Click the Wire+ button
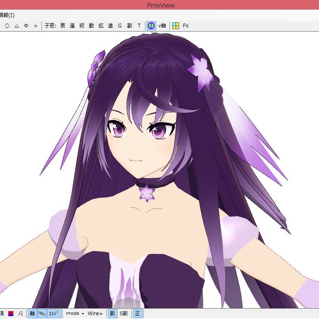The image size is (319, 319). (x=95, y=313)
